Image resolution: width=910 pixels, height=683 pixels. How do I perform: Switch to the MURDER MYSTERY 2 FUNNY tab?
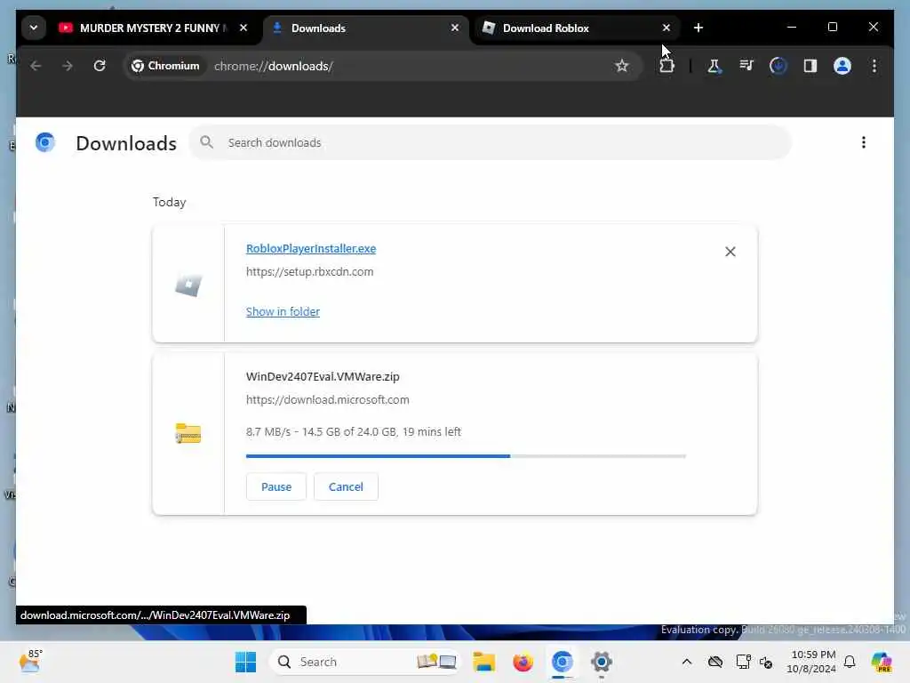[x=154, y=28]
